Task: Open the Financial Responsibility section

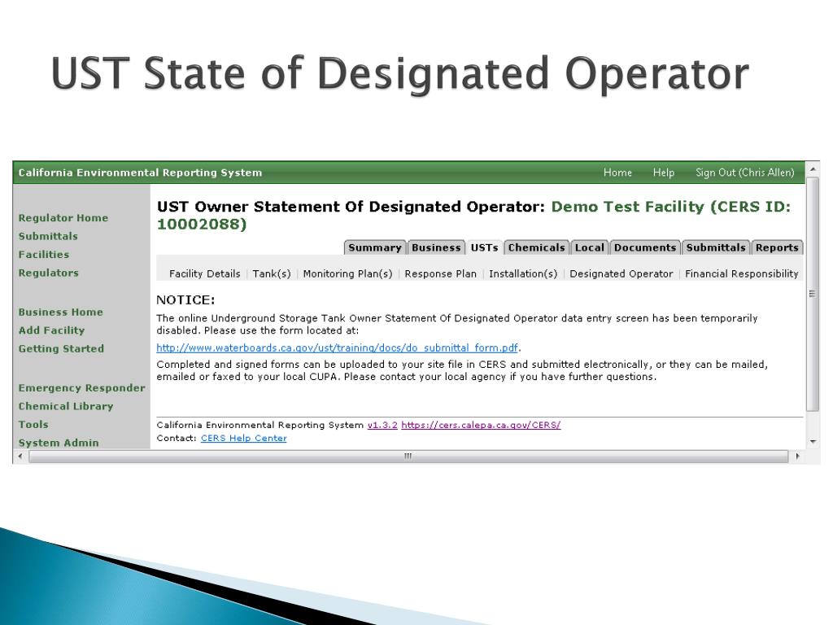Action: pyautogui.click(x=742, y=273)
